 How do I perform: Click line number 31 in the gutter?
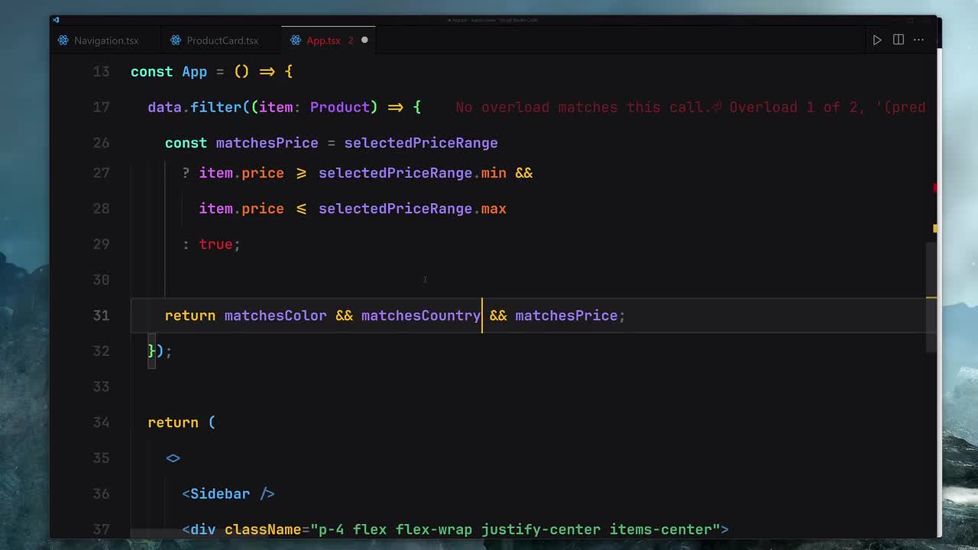pyautogui.click(x=101, y=315)
